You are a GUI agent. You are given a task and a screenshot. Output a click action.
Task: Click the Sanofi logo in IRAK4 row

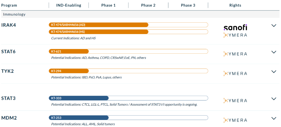point(235,27)
